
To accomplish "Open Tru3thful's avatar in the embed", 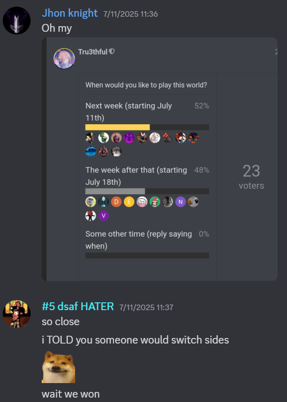I will coord(64,58).
